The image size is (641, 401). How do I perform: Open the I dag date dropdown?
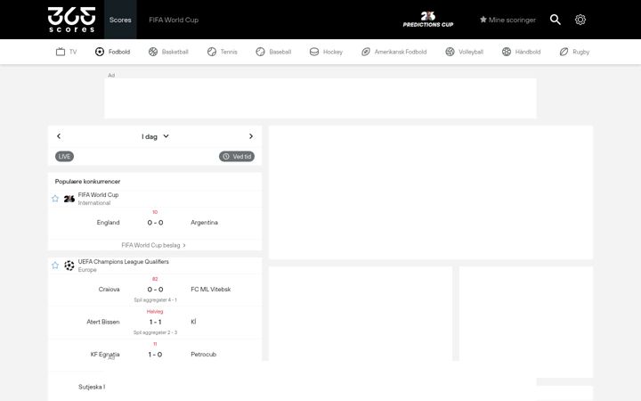coord(155,136)
